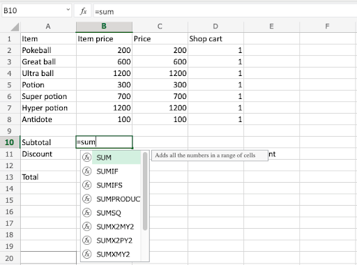
Task: Choose SUMX2PY2 from function suggestions
Action: tap(114, 241)
